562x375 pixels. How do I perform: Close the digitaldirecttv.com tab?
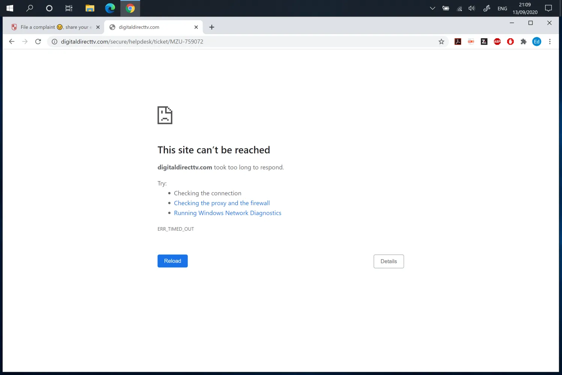click(x=196, y=27)
